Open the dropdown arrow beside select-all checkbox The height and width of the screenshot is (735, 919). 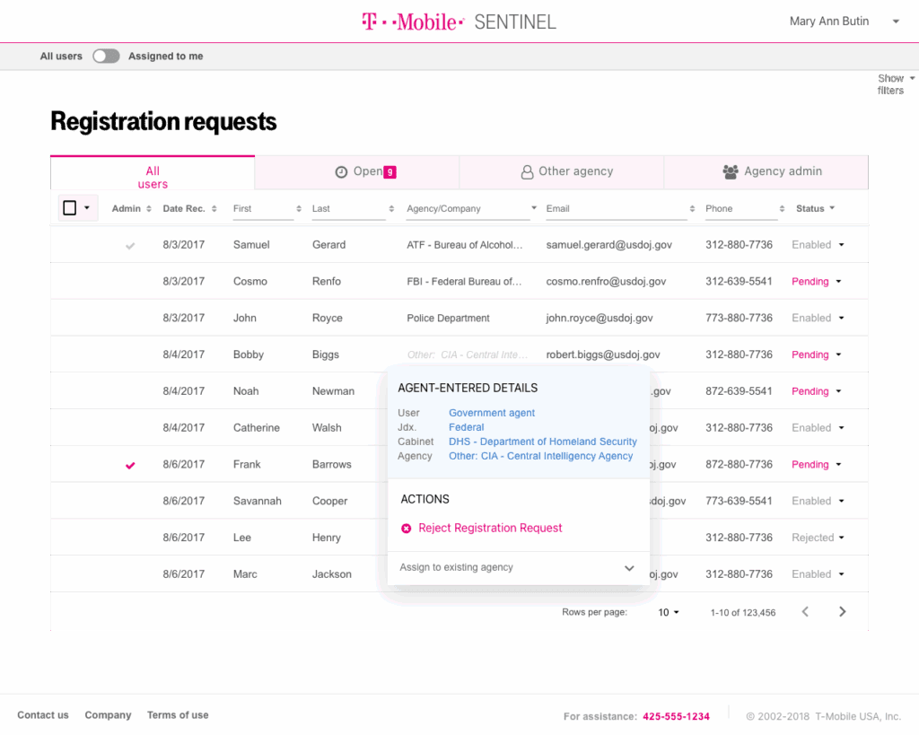point(87,208)
